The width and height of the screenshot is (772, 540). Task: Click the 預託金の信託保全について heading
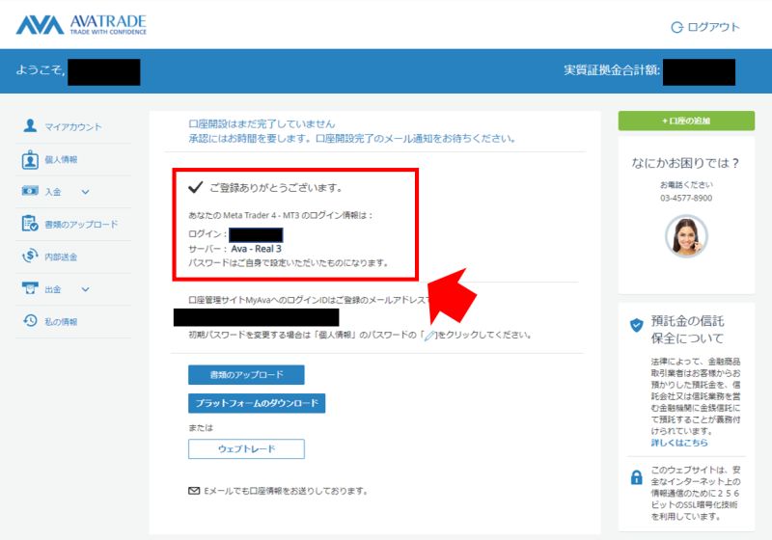point(687,330)
